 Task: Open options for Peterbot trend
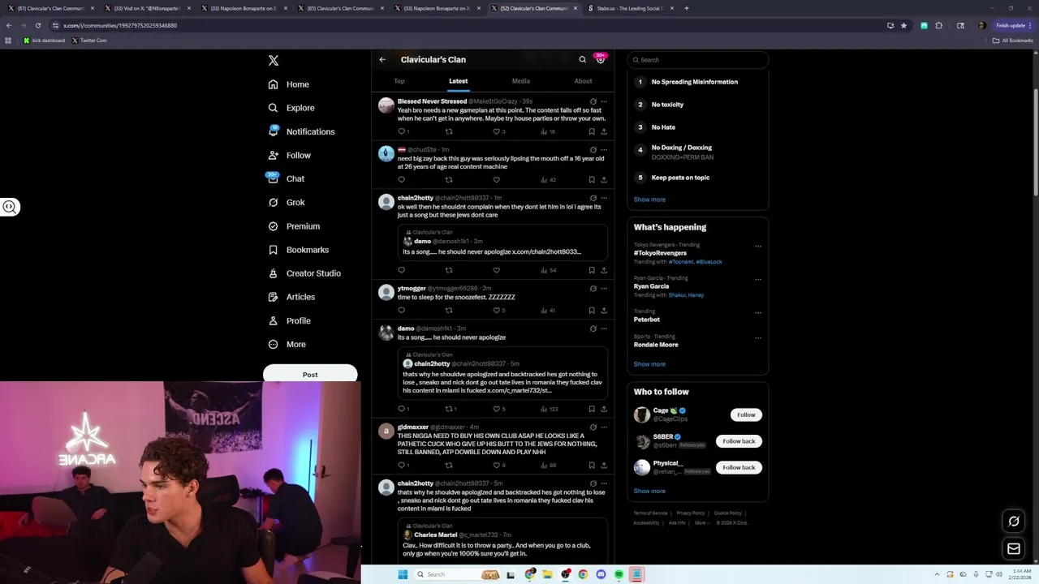tap(757, 312)
